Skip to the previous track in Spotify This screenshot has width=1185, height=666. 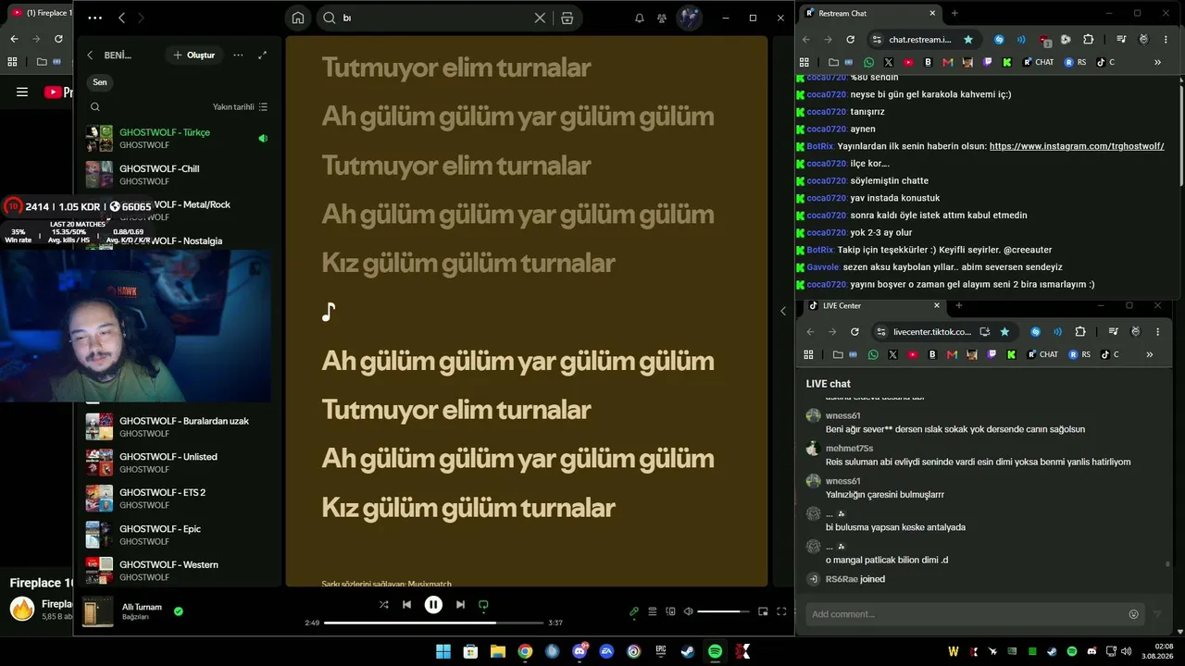point(406,605)
